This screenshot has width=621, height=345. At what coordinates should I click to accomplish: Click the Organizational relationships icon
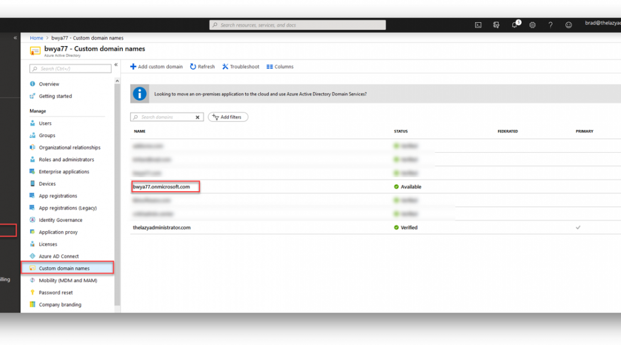coord(32,147)
